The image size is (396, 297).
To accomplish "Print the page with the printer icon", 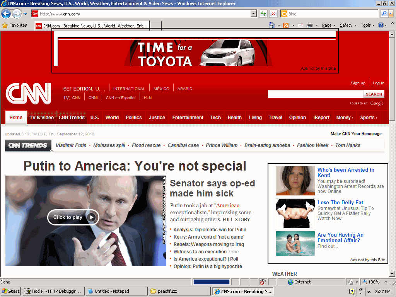I will [310, 25].
